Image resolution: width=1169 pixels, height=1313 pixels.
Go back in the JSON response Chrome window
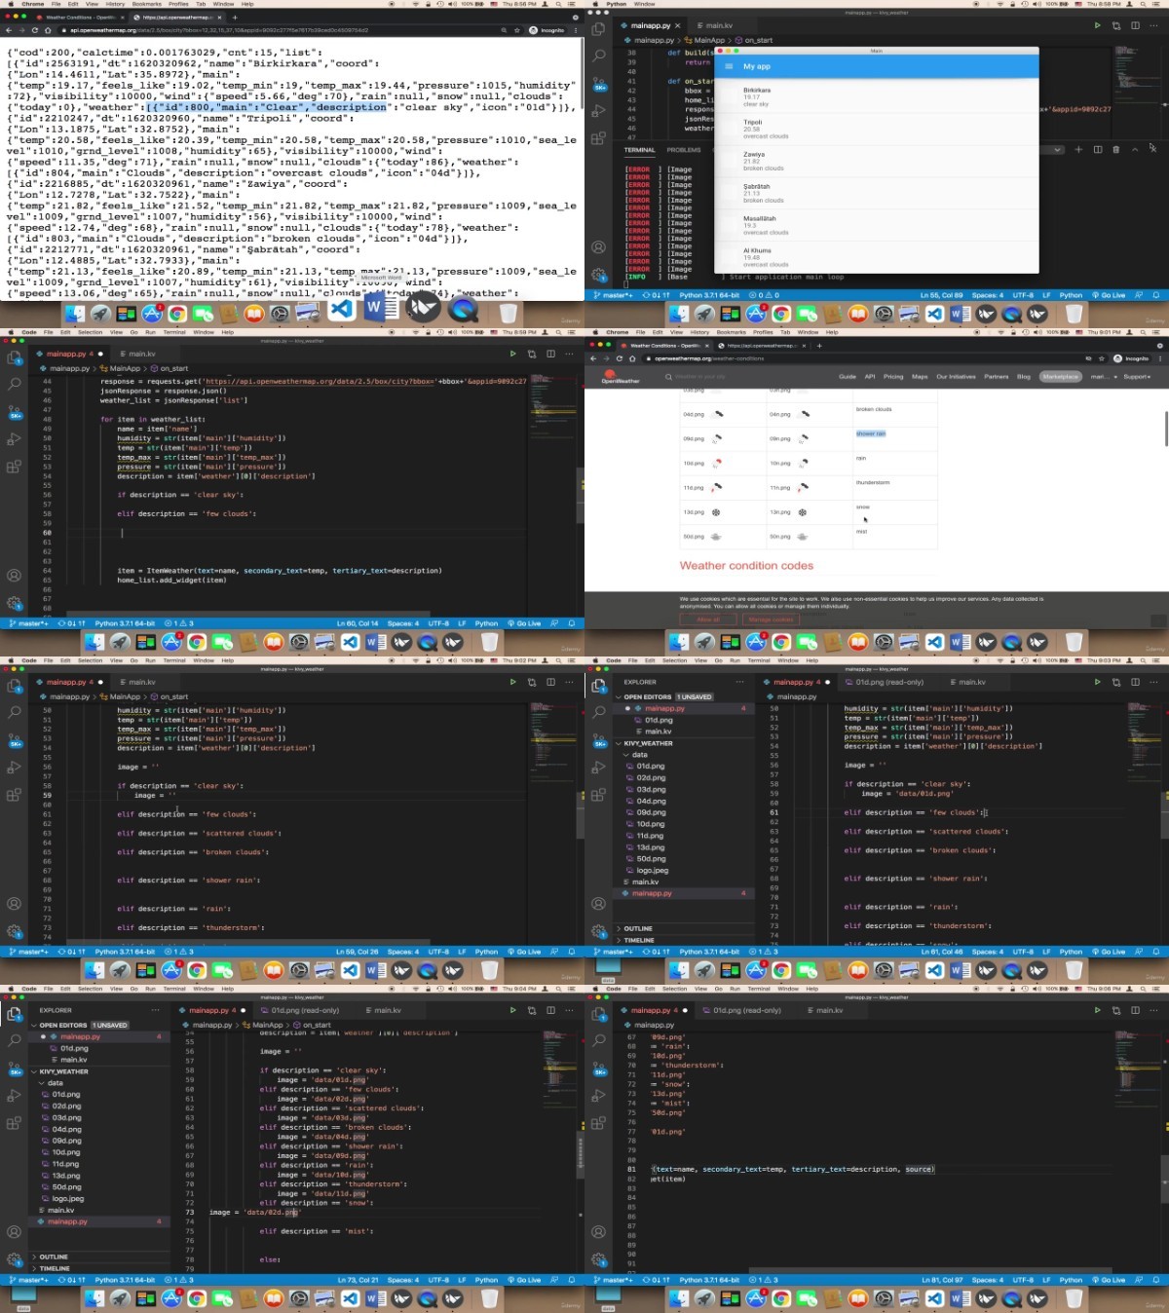click(8, 30)
